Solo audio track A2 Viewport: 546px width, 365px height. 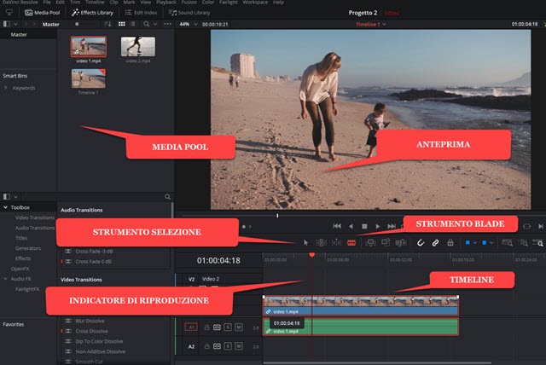(228, 346)
